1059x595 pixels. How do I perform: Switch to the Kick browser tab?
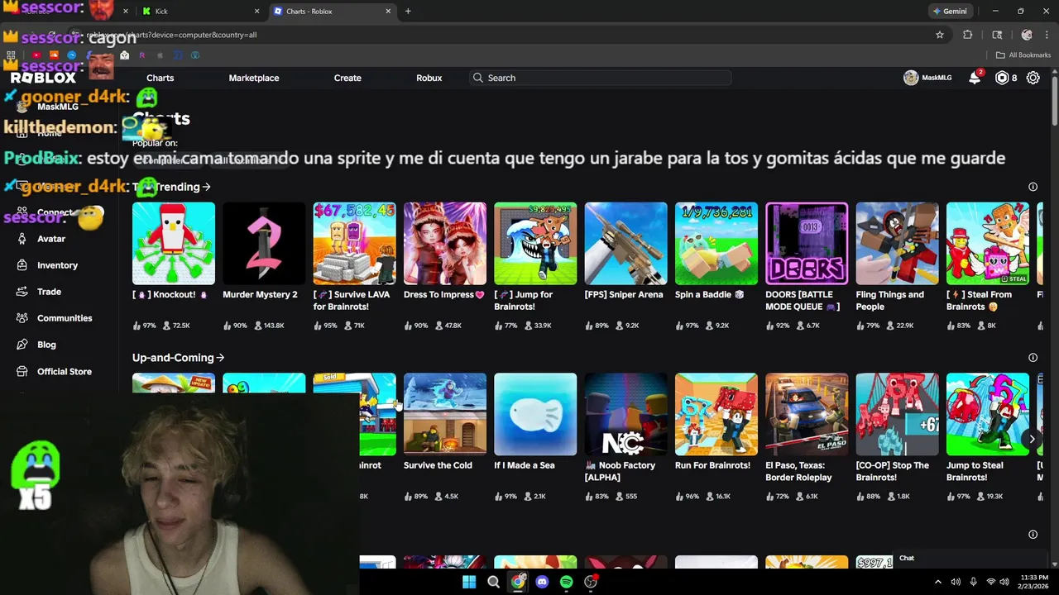click(x=199, y=12)
